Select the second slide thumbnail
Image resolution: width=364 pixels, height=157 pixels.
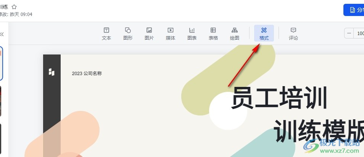tap(1, 101)
